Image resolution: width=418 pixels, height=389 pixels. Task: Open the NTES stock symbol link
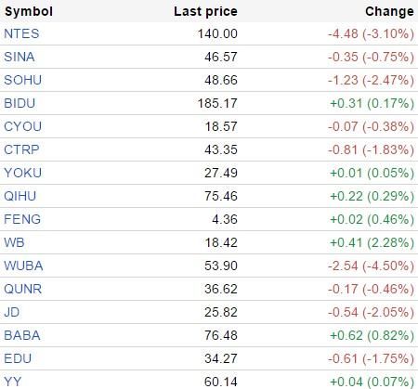click(21, 33)
